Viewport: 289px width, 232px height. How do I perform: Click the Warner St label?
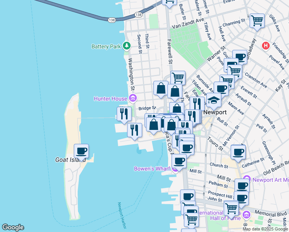point(216,54)
